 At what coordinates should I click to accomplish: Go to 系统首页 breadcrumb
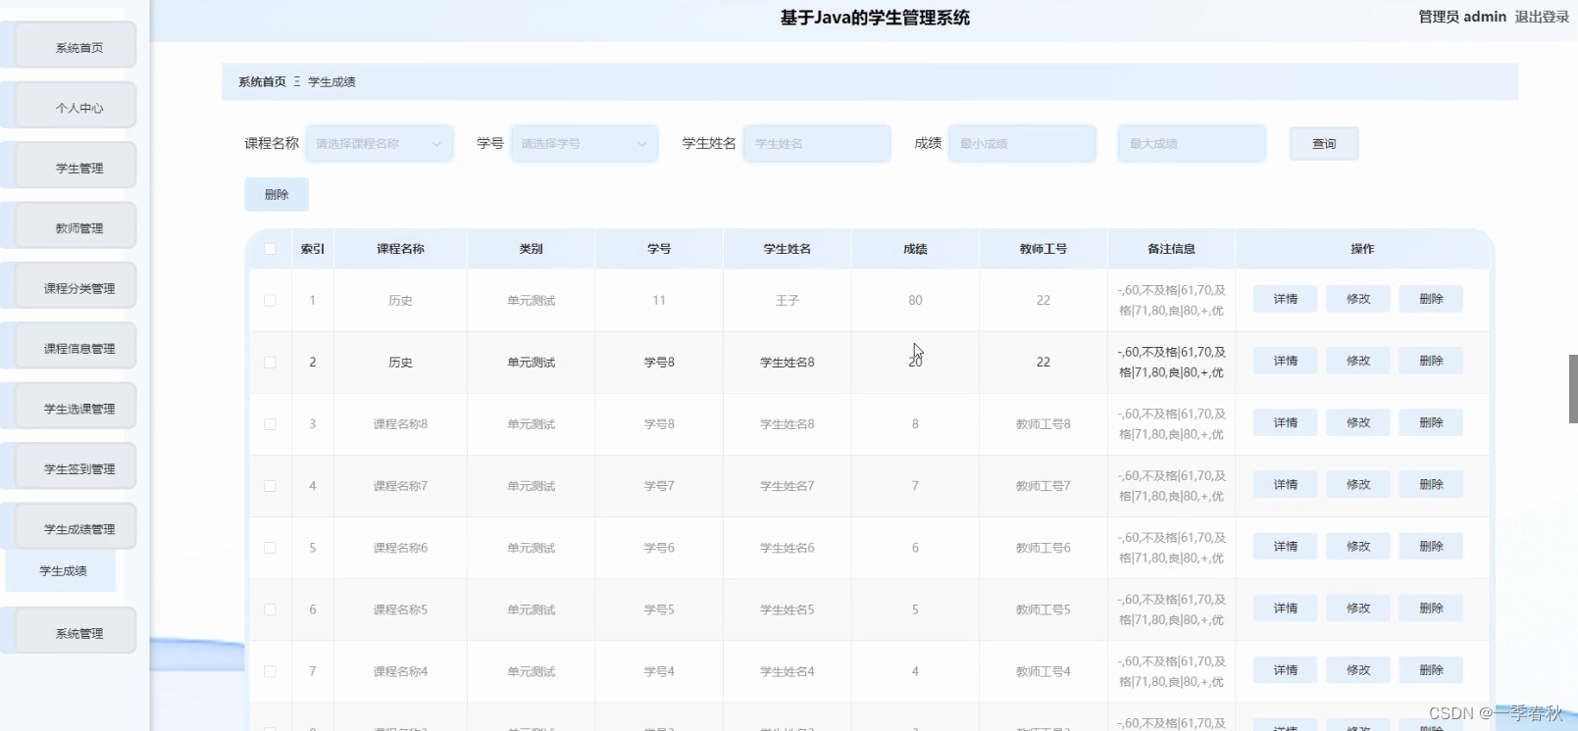pyautogui.click(x=262, y=82)
